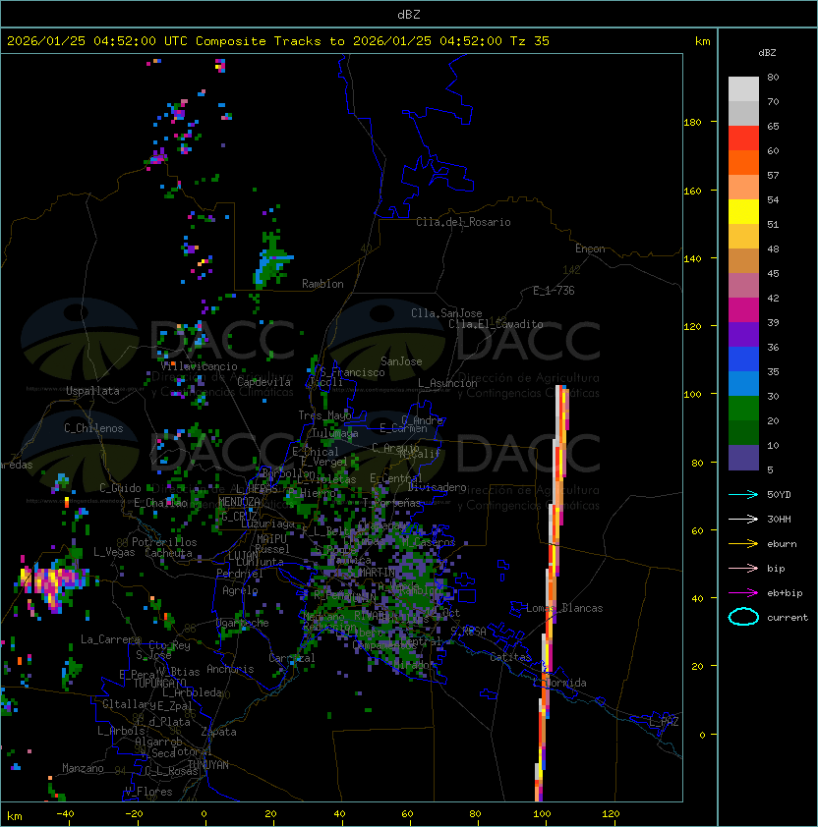Click the 'Lomas_Blancas' map label
Image resolution: width=818 pixels, height=827 pixels.
click(x=564, y=608)
